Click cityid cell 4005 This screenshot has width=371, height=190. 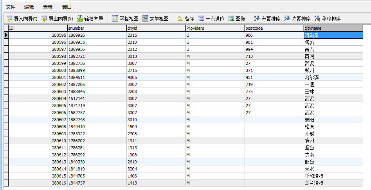tap(156, 77)
